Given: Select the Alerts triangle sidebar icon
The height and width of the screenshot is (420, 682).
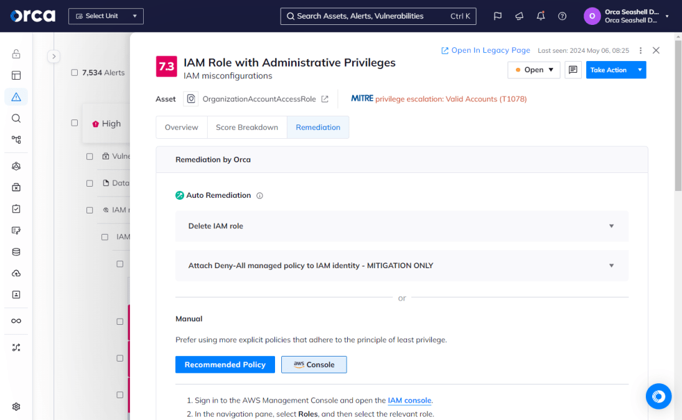Looking at the screenshot, I should tap(16, 97).
